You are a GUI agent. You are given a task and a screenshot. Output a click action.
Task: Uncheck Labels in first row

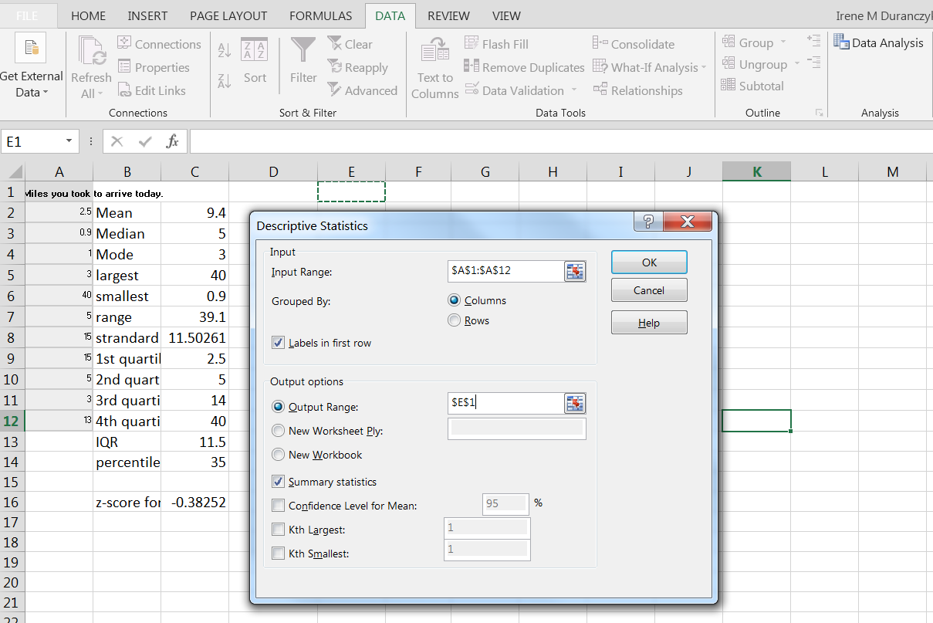(279, 343)
